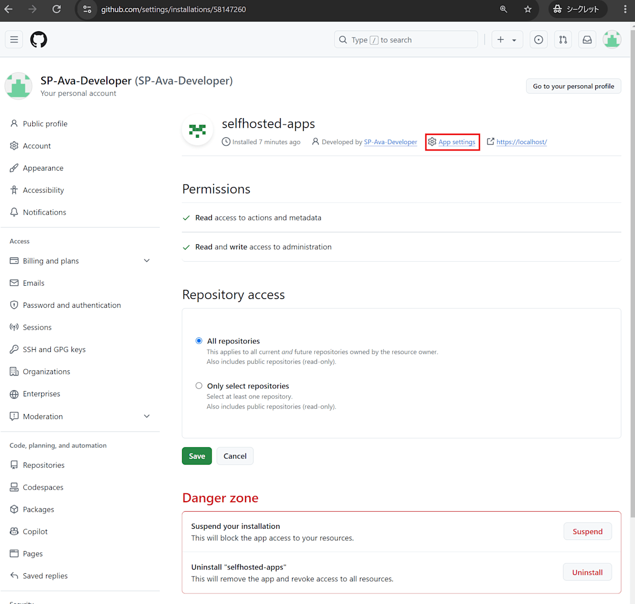
Task: Select All repositories radio option
Action: 199,341
